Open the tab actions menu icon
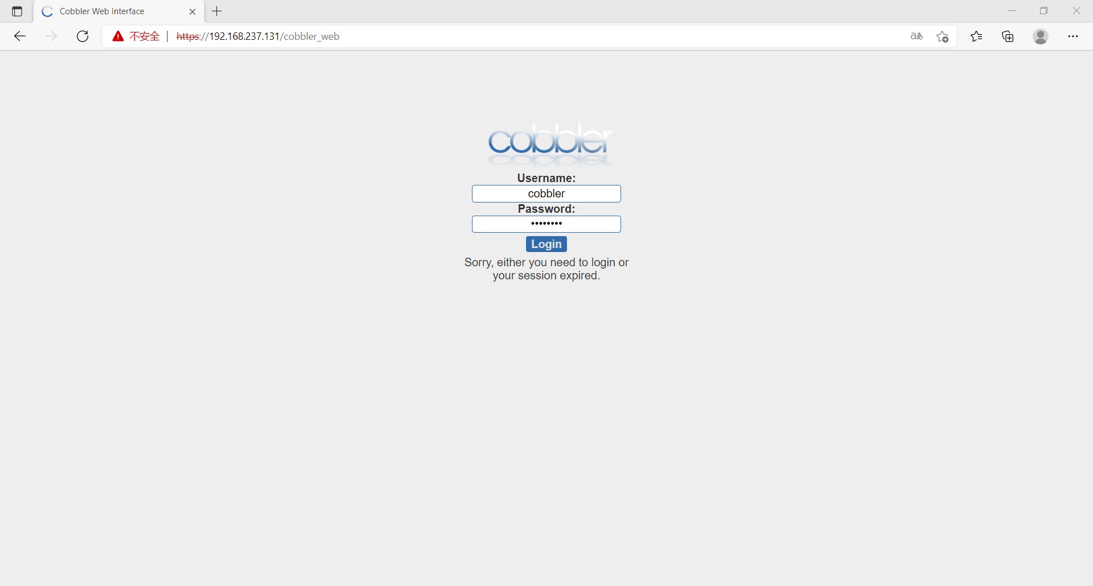1093x586 pixels. 17,11
